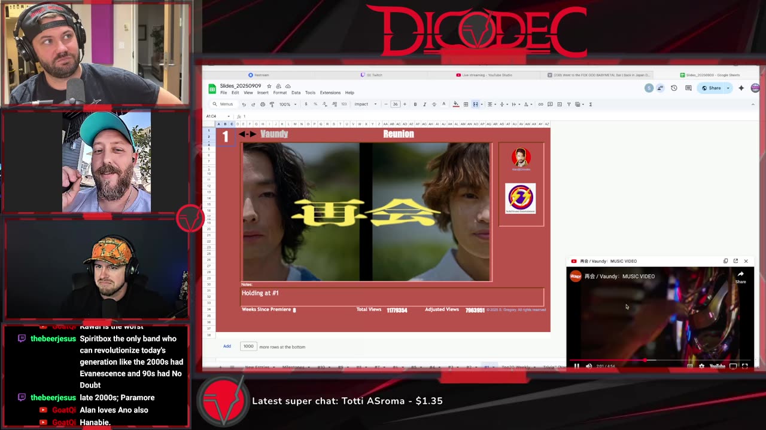Image resolution: width=766 pixels, height=430 pixels.
Task: Apply currency format with dollar icon
Action: [x=306, y=105]
